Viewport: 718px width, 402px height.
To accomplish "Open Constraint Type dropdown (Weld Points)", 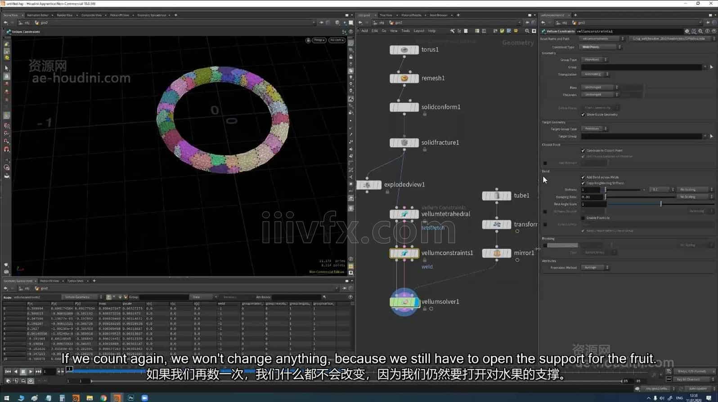I will pyautogui.click(x=601, y=47).
